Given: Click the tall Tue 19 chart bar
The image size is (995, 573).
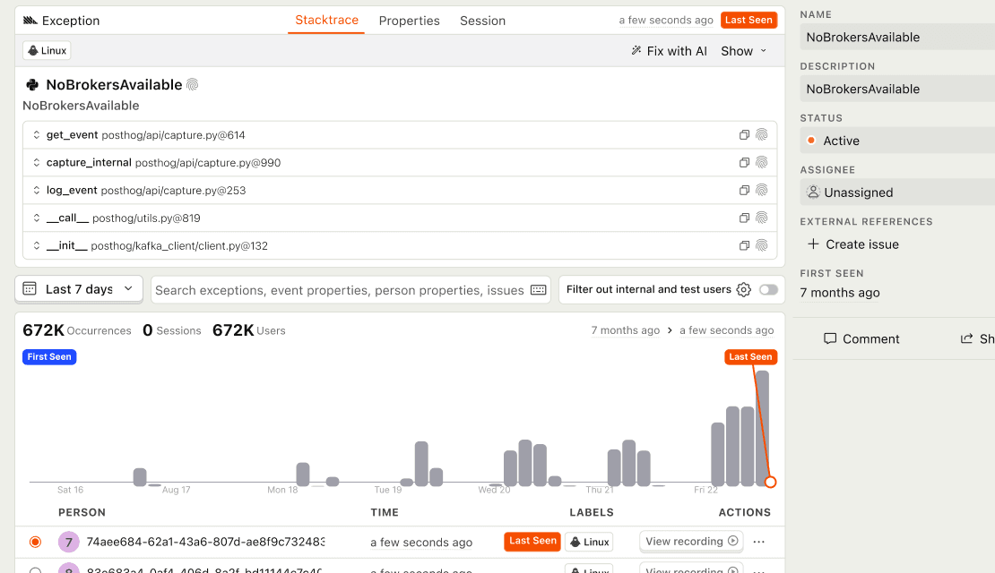Looking at the screenshot, I should tap(421, 464).
